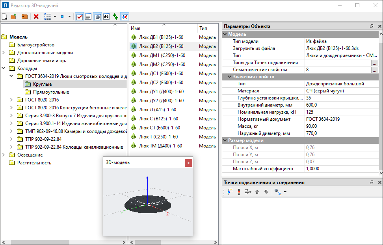Image resolution: width=383 pixels, height=245 pixels.
Task: Select Люк Л (А15)-1-60 model
Action: (x=158, y=110)
